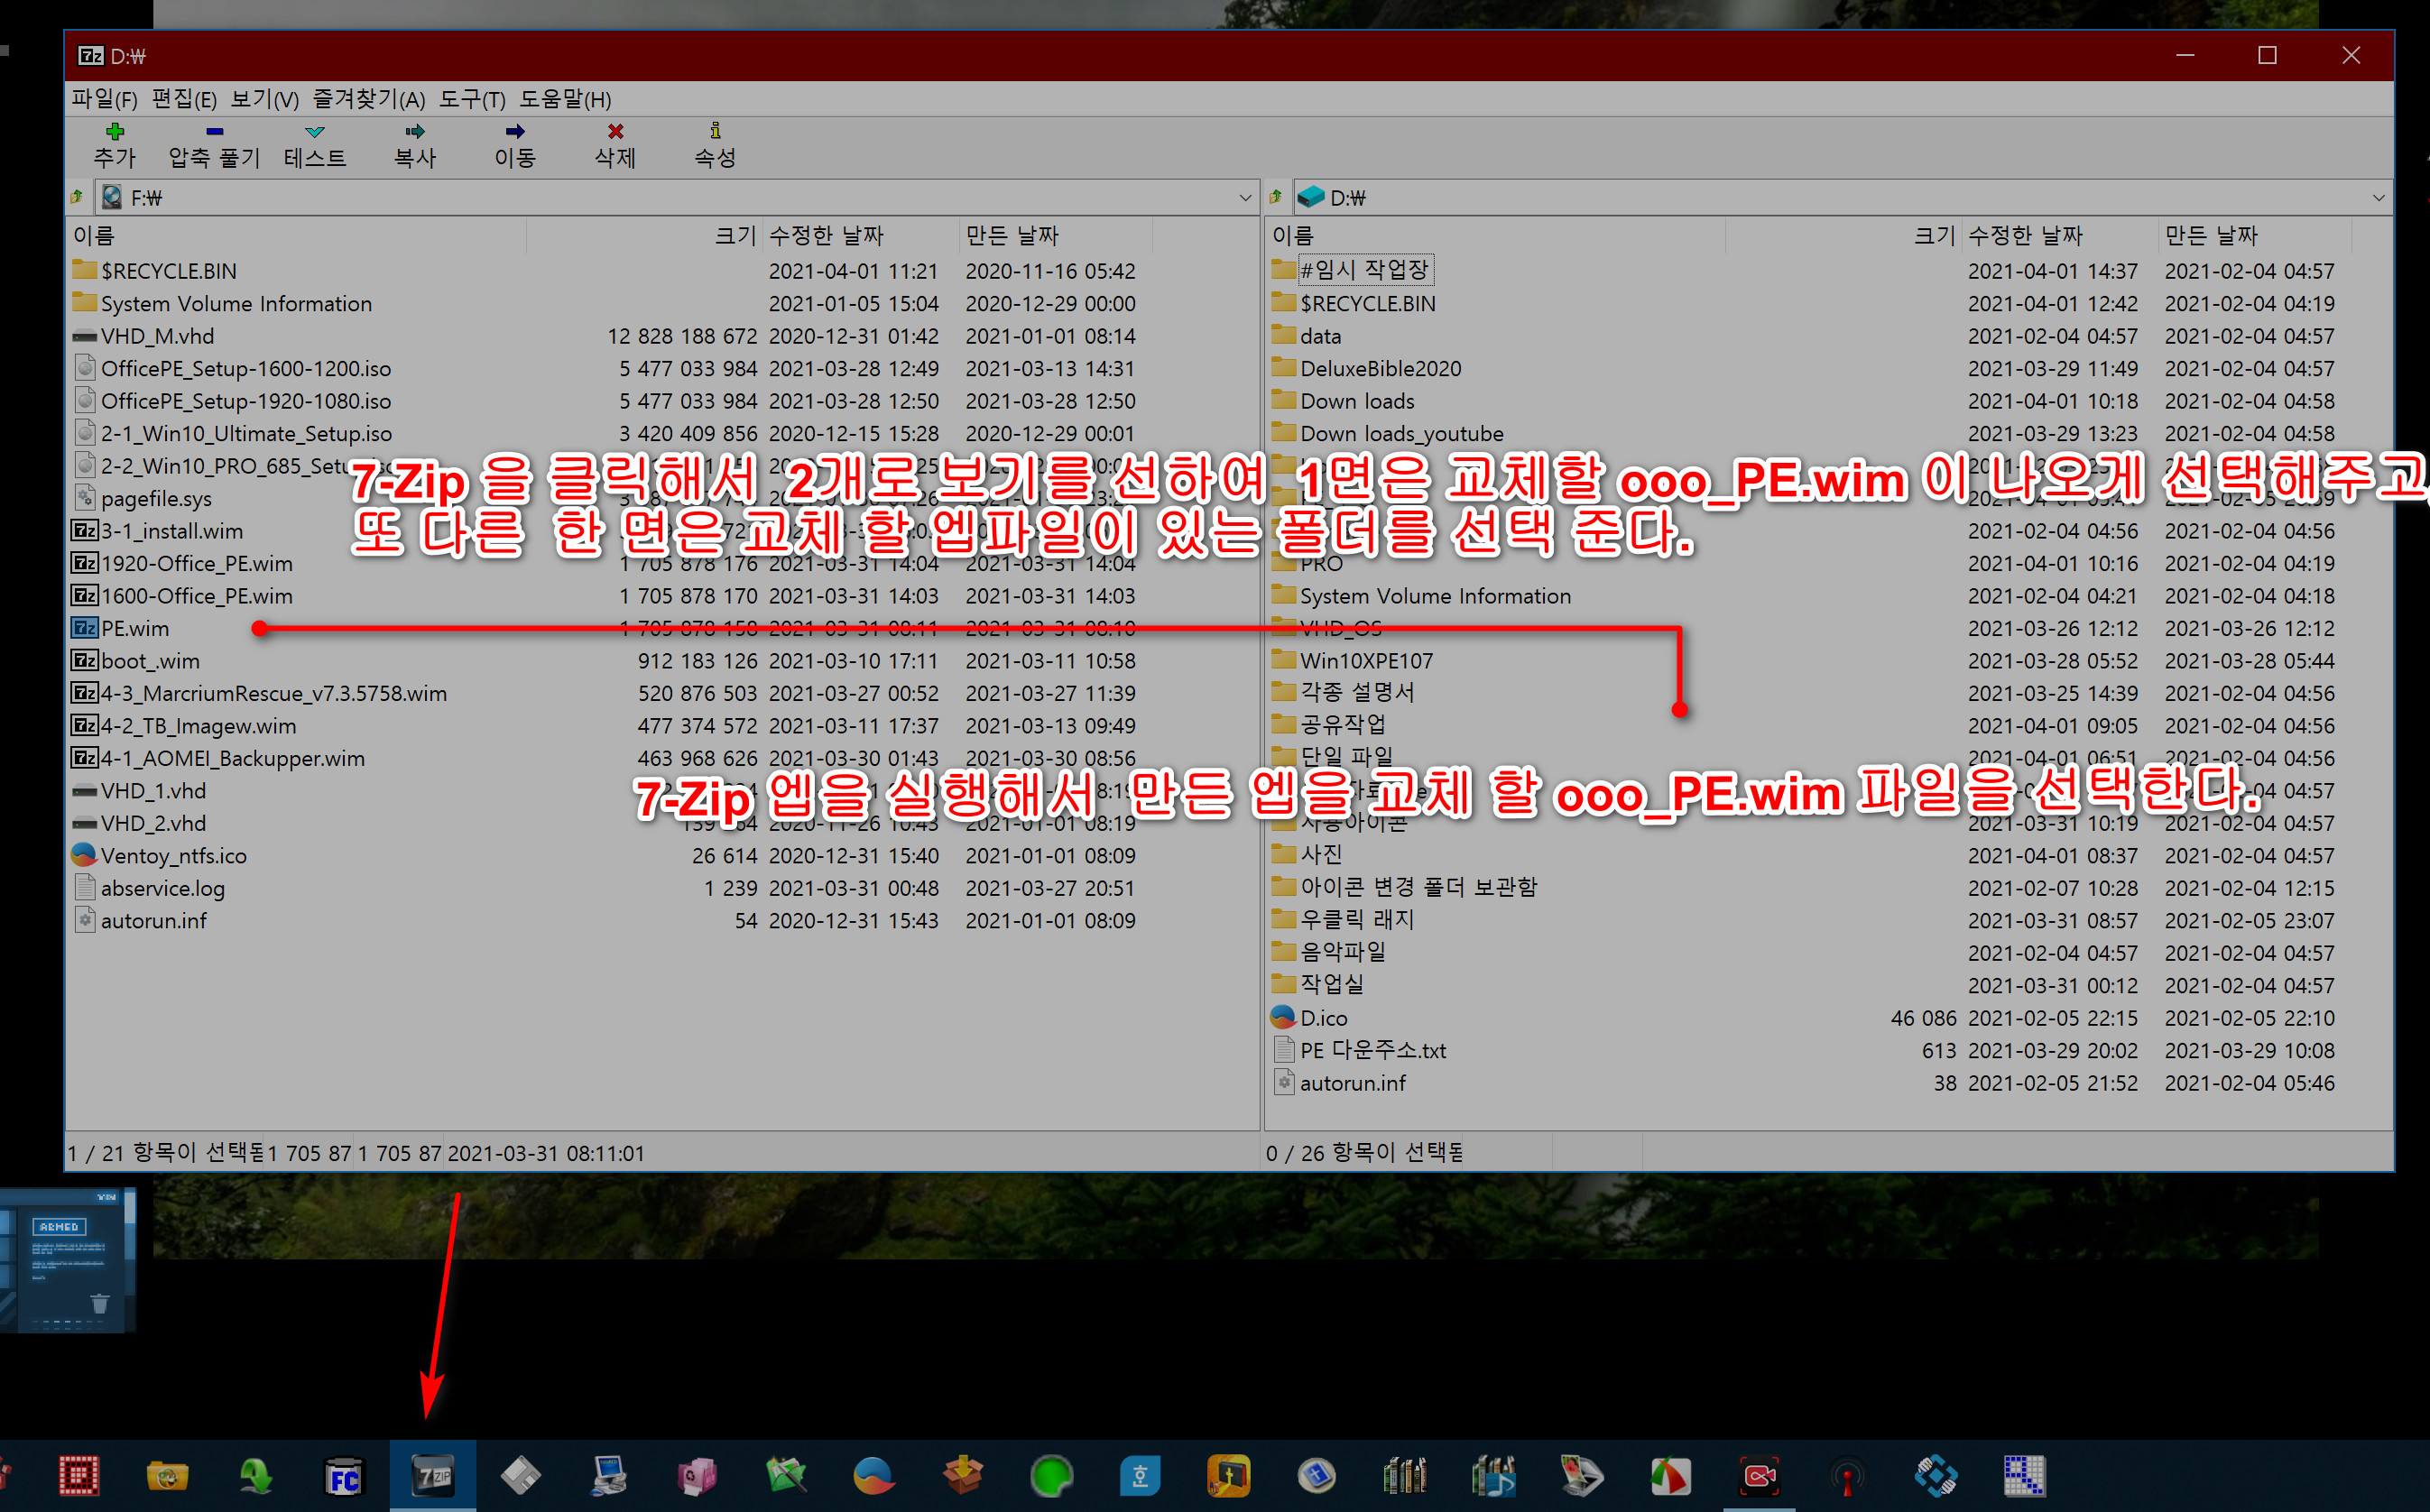Open the 도움말(H) menu

pos(564,99)
